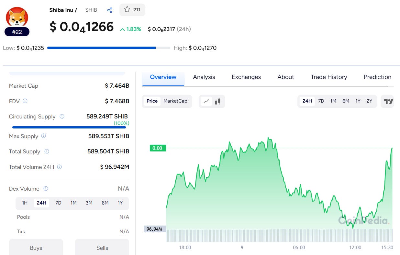Click the circulating supply 100% progress bar
The image size is (400, 255).
[69, 127]
